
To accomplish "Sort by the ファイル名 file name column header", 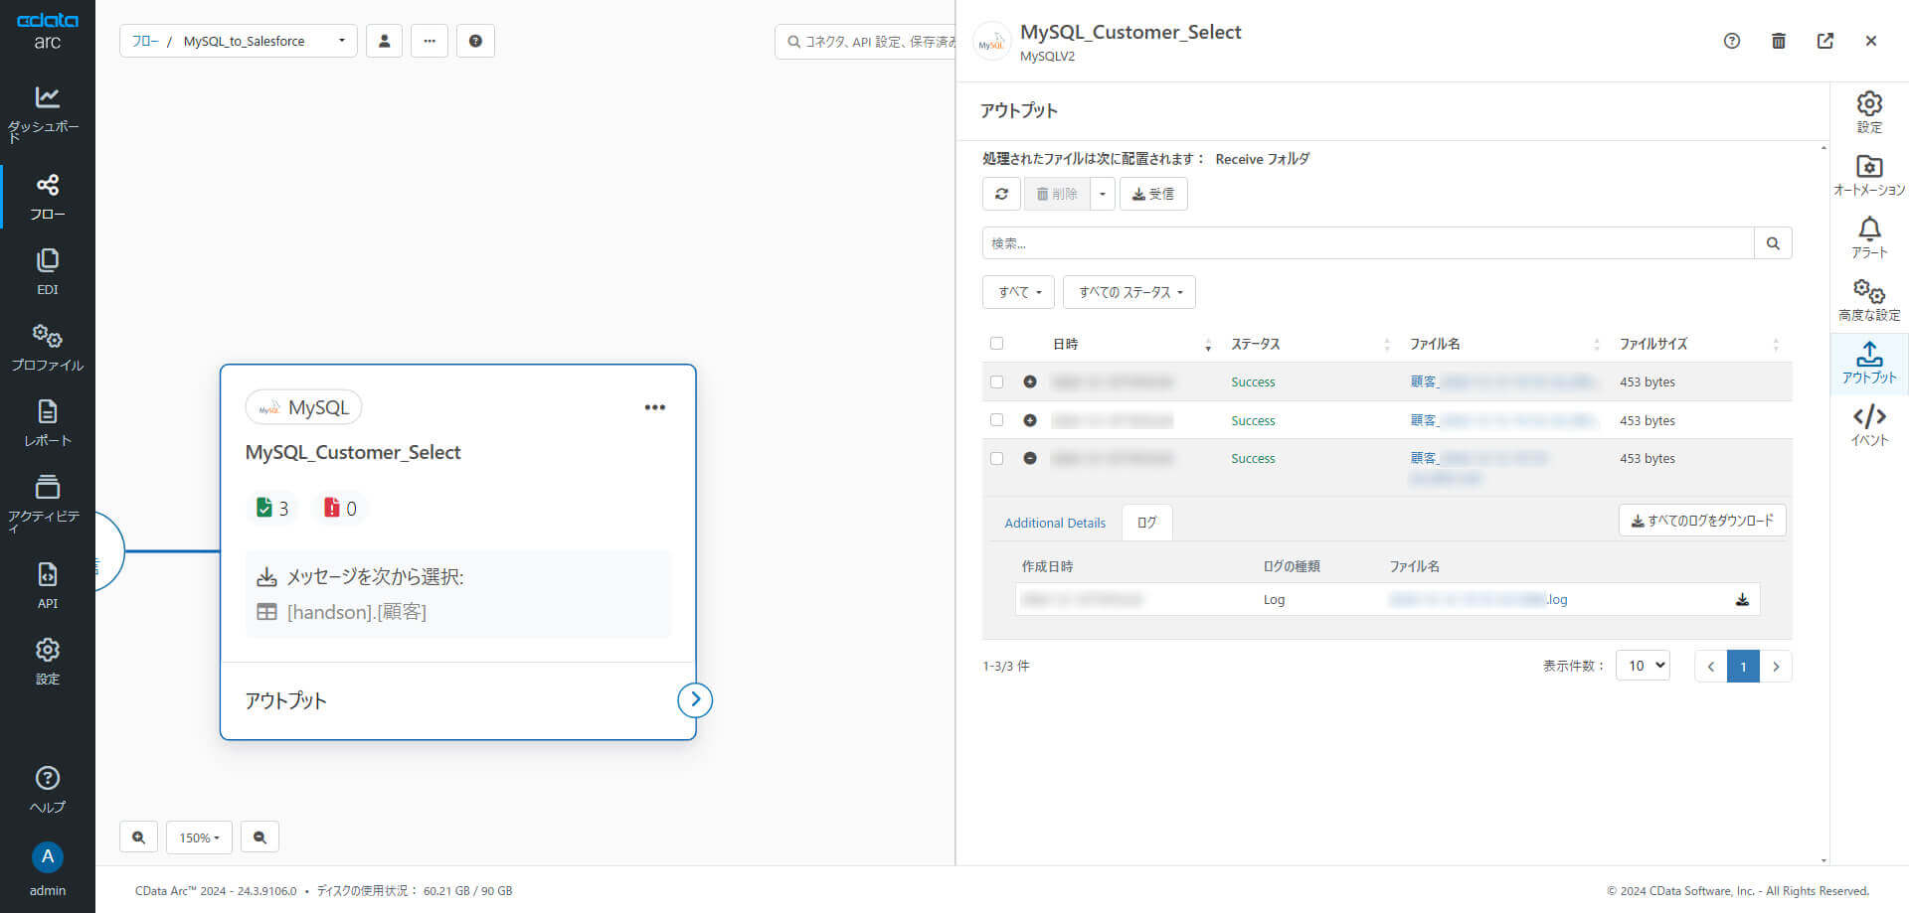I will [x=1504, y=344].
